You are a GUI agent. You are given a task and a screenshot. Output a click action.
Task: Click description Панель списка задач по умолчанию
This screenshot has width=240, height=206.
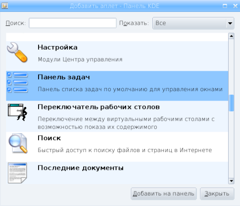coord(130,89)
